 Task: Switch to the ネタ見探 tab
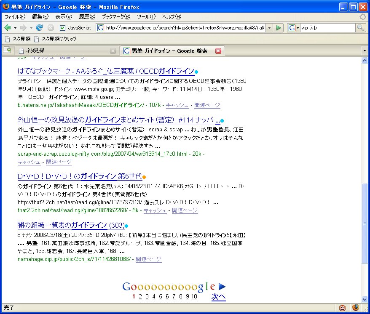(66, 51)
